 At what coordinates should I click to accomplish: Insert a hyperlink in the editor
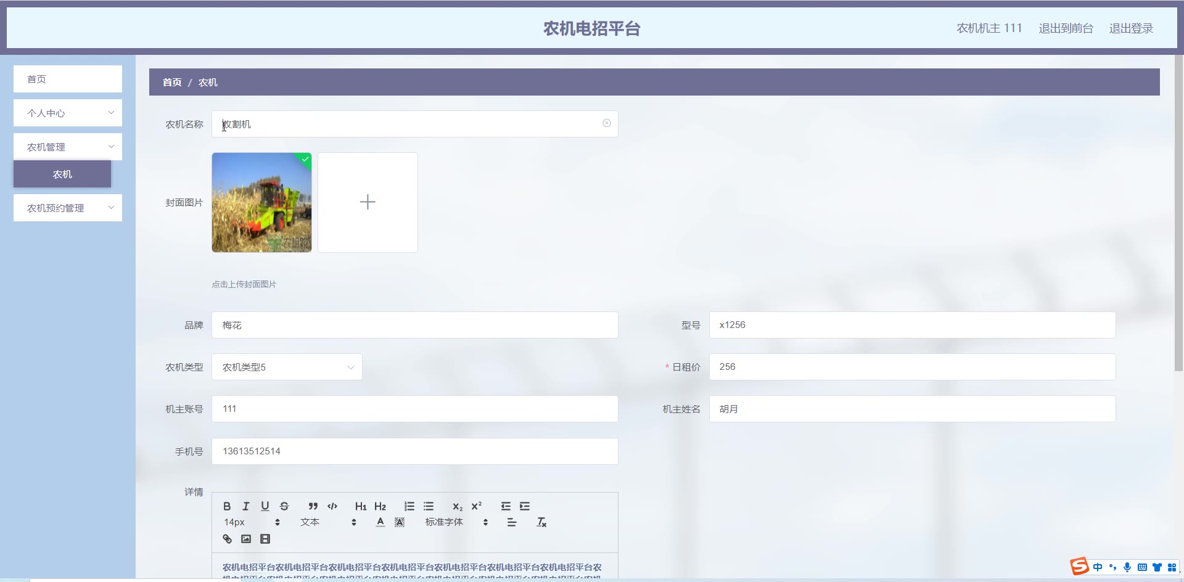point(227,539)
